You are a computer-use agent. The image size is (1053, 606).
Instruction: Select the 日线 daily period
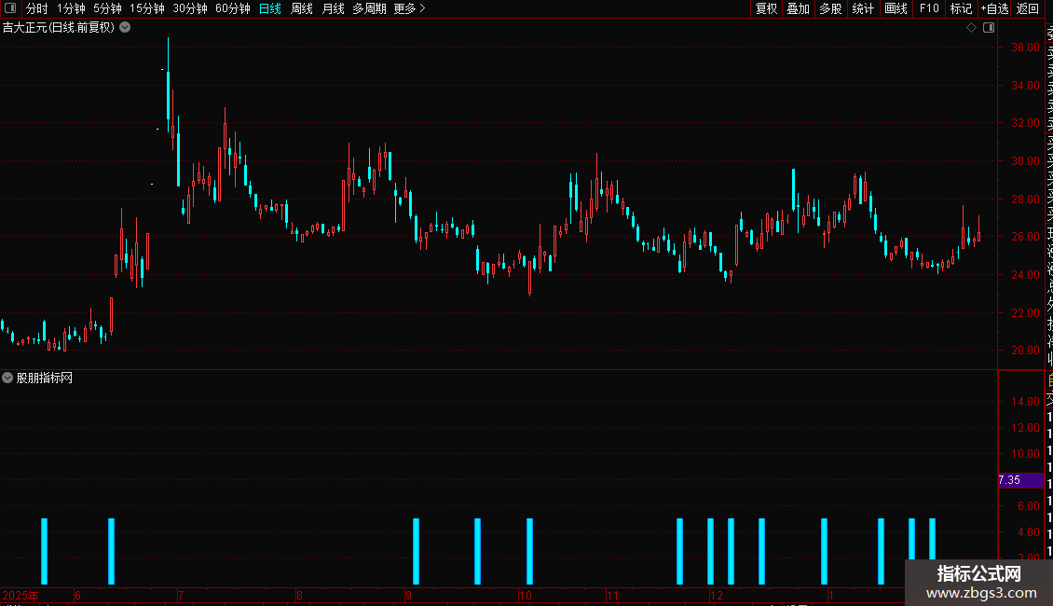pos(270,8)
